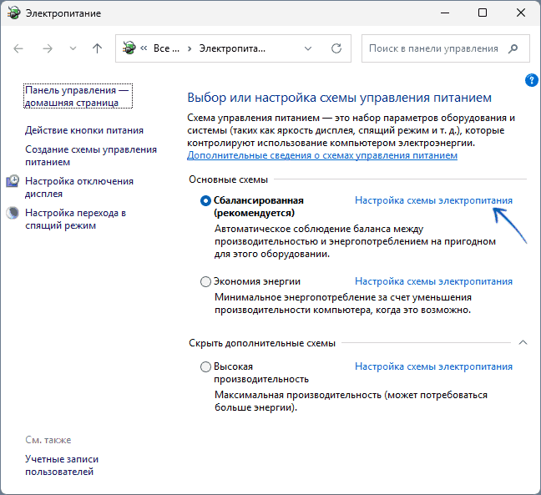Click the Back navigation arrow
541x495 pixels.
click(18, 48)
